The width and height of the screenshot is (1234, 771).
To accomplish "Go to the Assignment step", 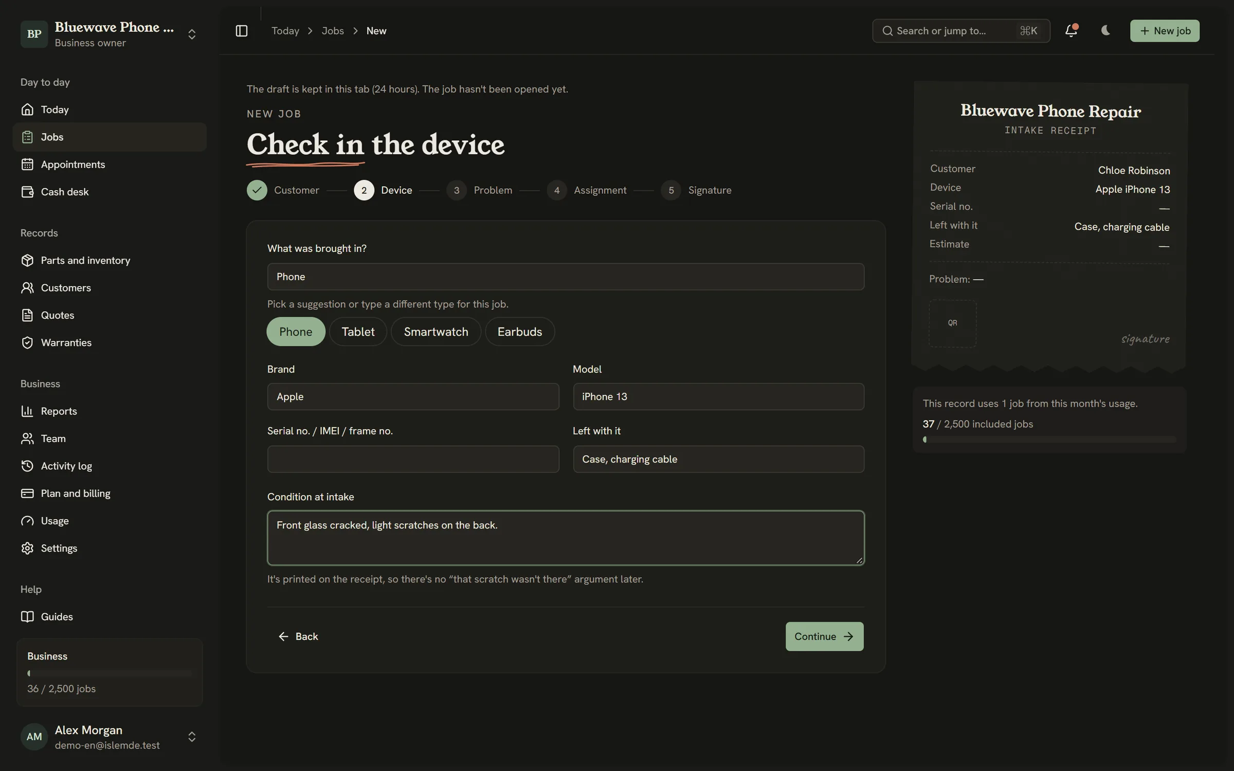I will click(587, 190).
